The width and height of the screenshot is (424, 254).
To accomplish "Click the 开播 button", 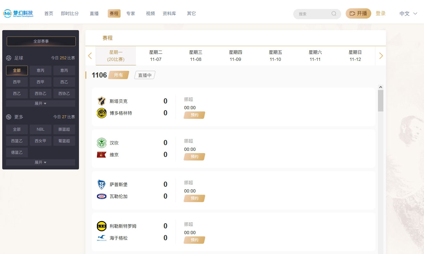I will tap(358, 13).
